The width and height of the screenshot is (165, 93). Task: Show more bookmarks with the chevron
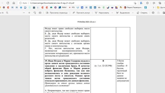tap(153, 7)
